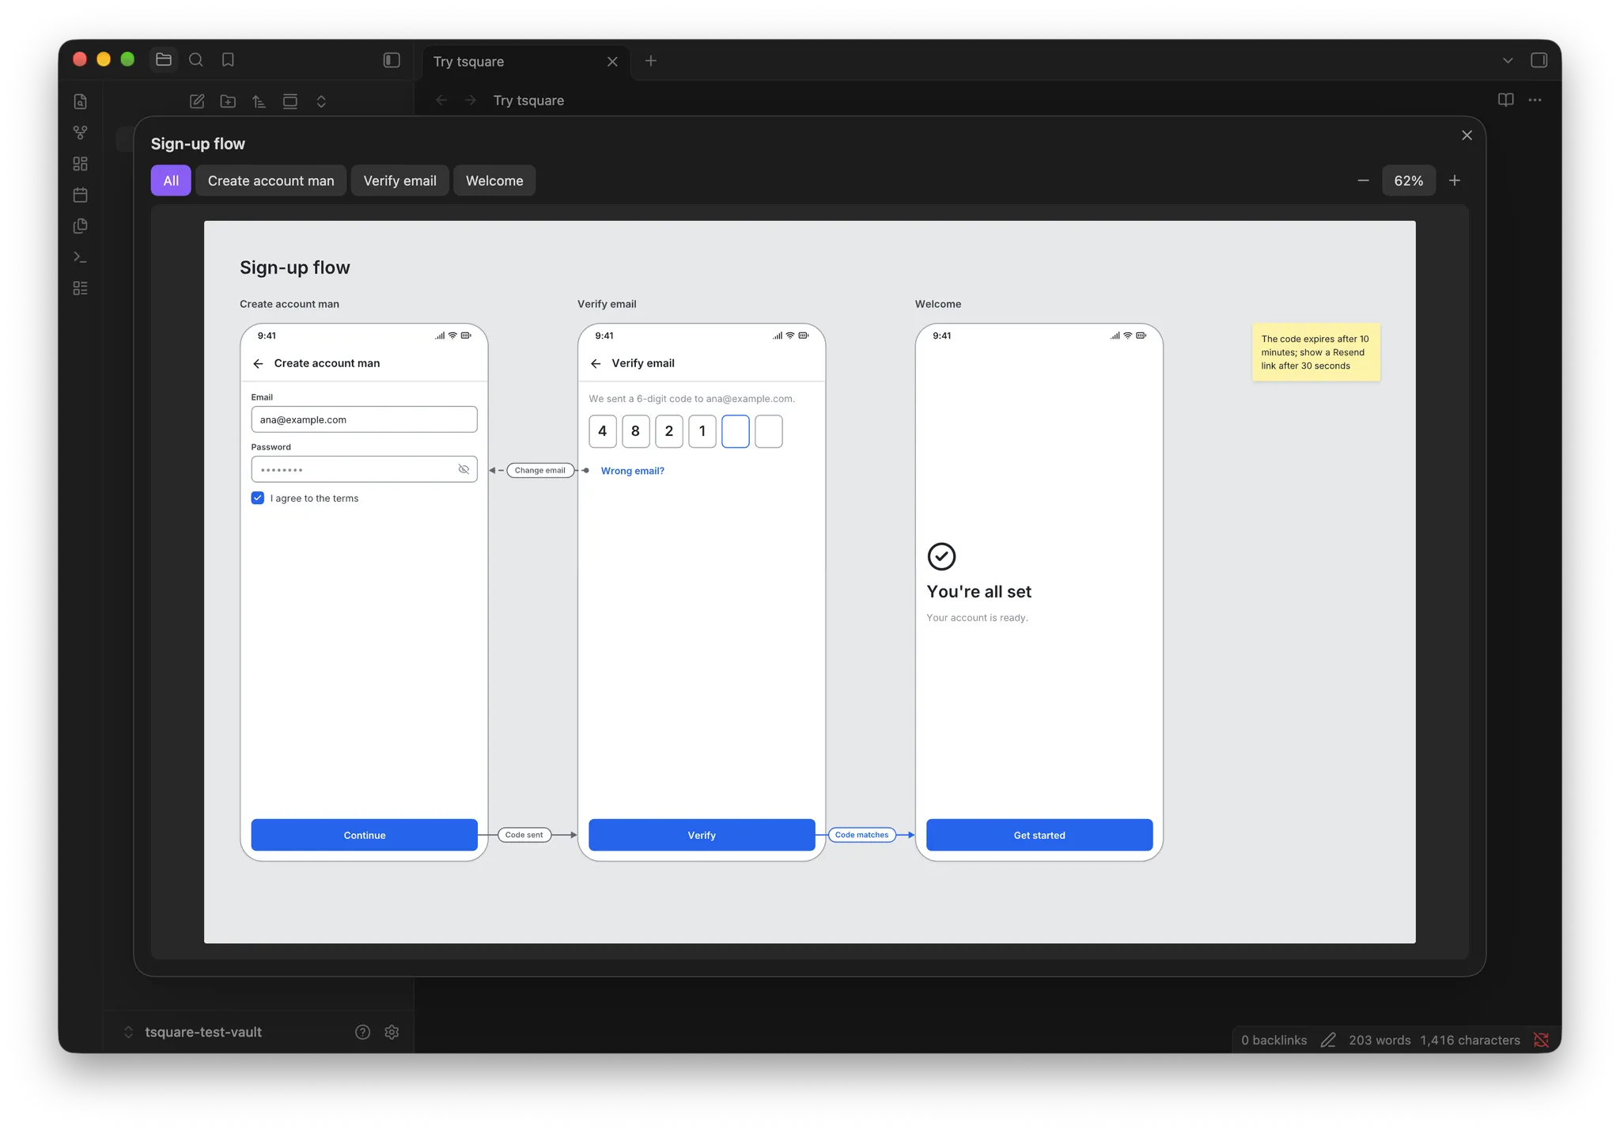The image size is (1620, 1130).
Task: Select Create account man tab
Action: tap(271, 180)
